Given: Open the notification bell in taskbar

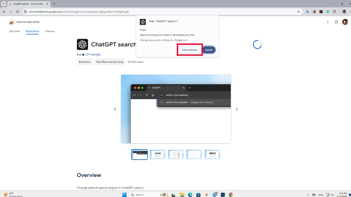Looking at the screenshot, I should [349, 195].
